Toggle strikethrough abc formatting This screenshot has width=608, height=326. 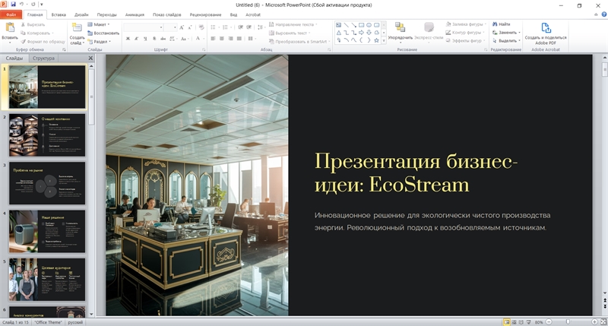point(163,39)
